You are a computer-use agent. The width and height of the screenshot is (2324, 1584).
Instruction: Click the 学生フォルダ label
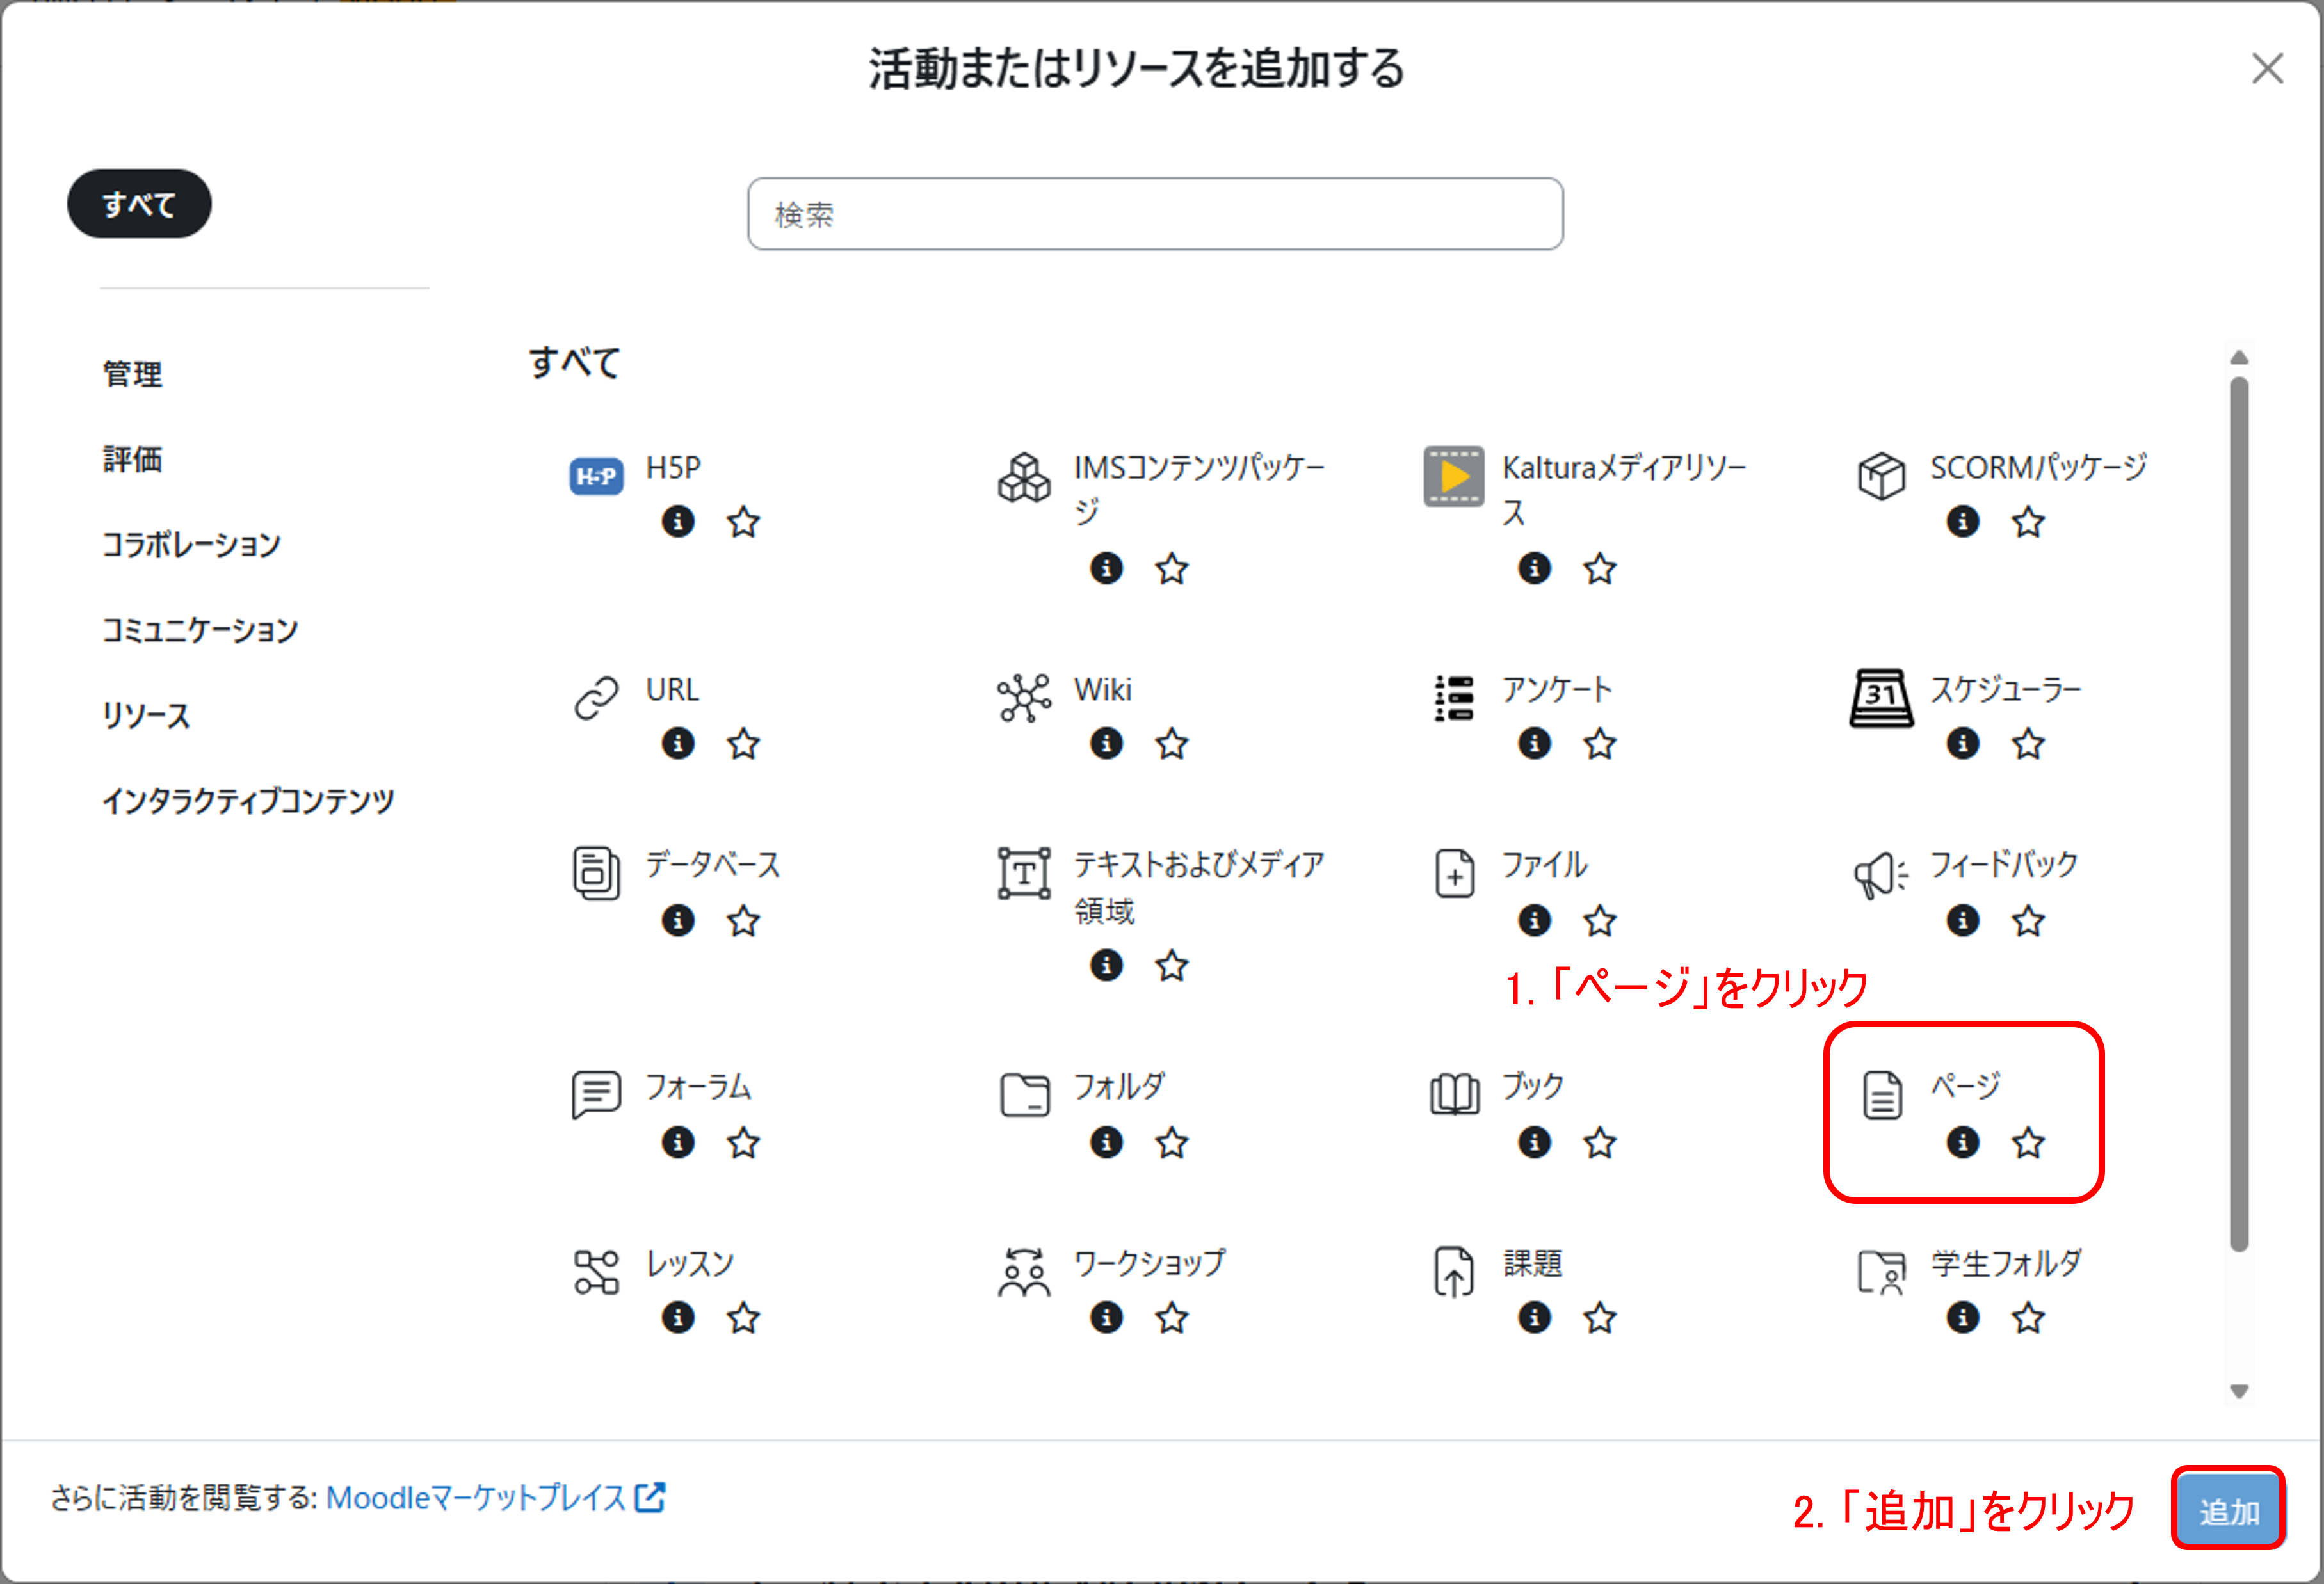click(x=2006, y=1263)
